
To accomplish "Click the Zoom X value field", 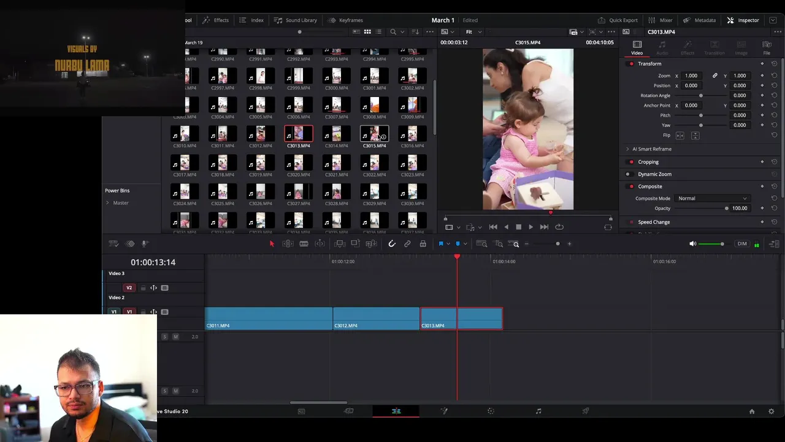I will click(x=691, y=76).
